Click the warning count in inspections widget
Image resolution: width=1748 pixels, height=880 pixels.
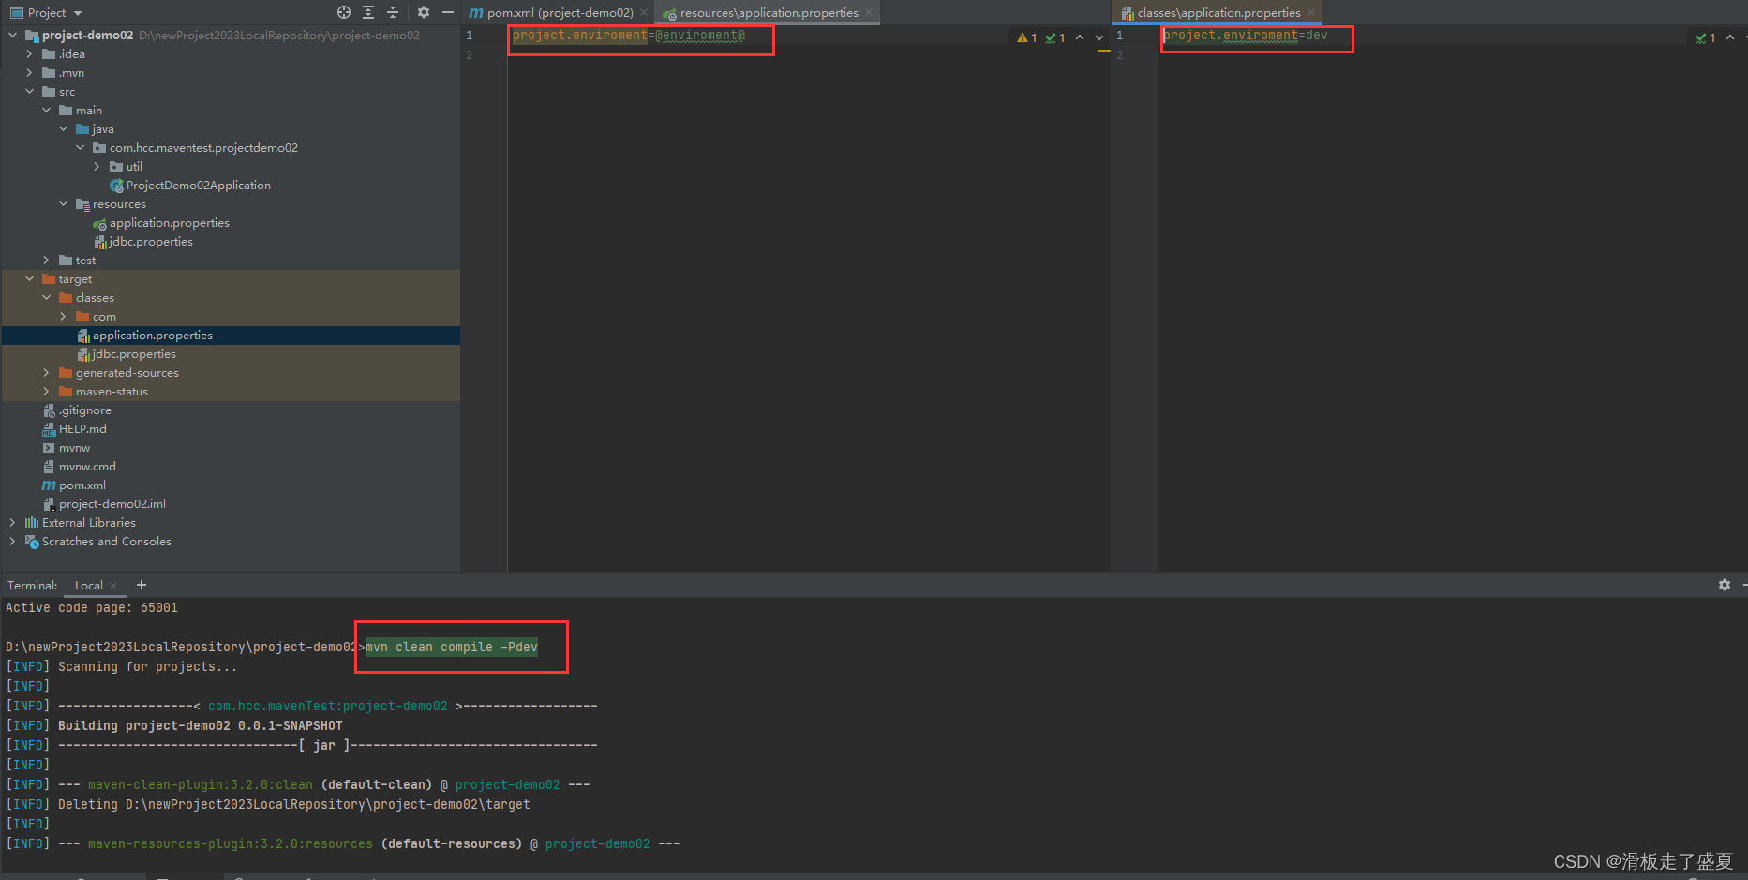(1027, 37)
